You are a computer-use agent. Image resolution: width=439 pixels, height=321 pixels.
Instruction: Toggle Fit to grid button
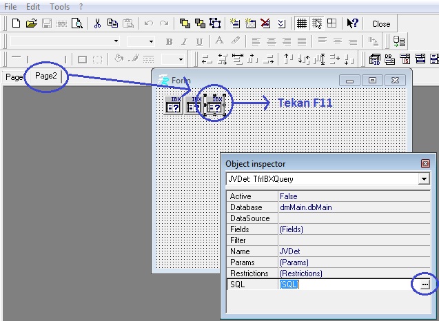point(331,23)
